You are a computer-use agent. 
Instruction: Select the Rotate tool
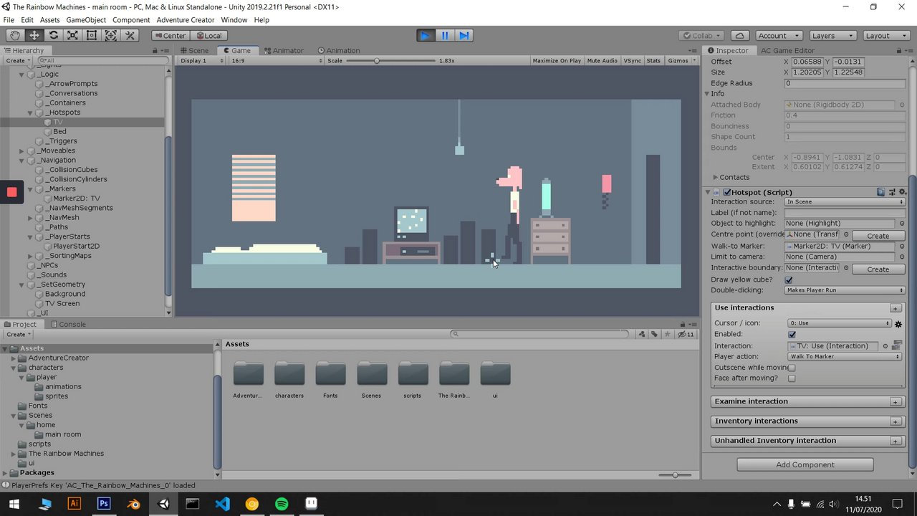[53, 35]
